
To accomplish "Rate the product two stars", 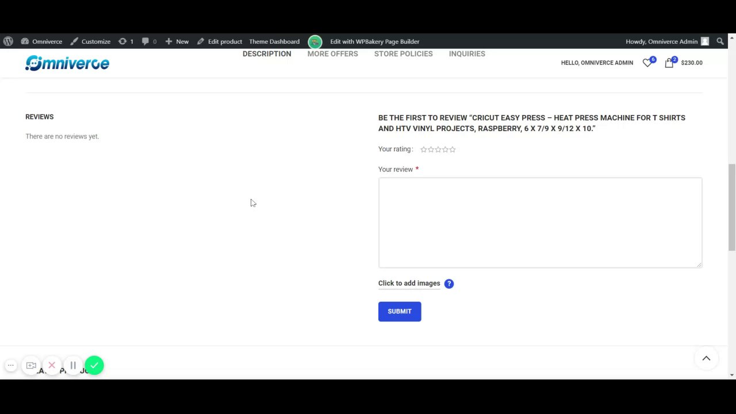I will (x=431, y=149).
